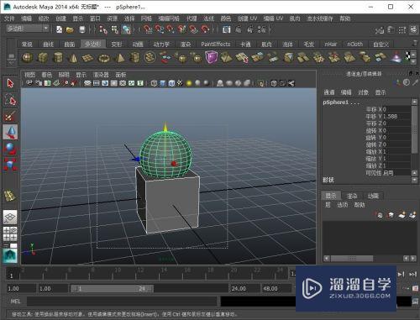Open the 文件 menu
This screenshot has height=320, width=420.
(9, 18)
